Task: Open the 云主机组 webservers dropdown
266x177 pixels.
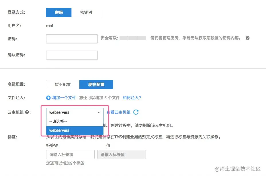Action: coord(72,112)
